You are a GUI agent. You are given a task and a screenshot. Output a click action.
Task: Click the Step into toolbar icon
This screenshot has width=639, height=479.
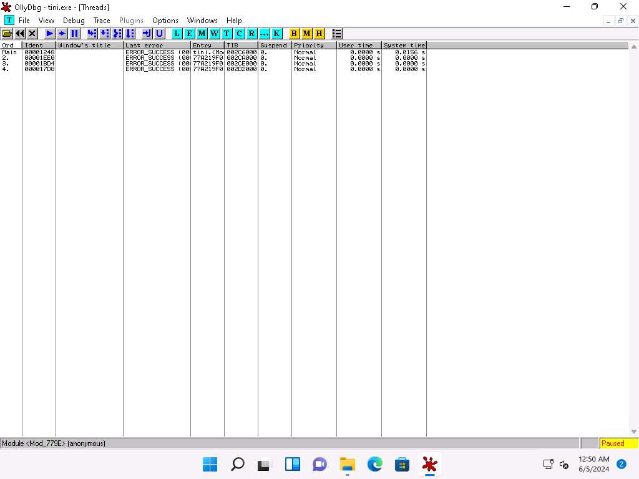[92, 33]
